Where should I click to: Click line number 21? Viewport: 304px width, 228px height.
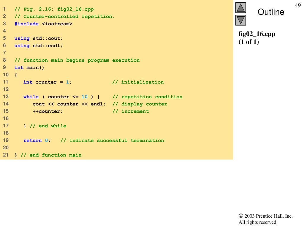pos(6,155)
